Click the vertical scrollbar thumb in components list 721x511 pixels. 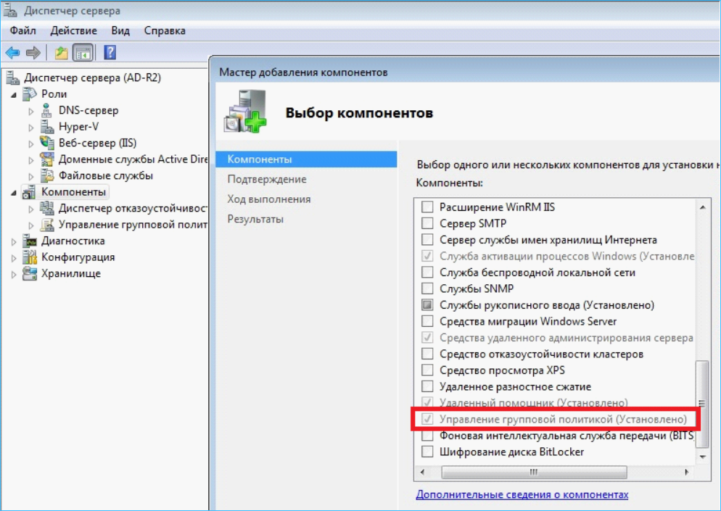coord(701,404)
